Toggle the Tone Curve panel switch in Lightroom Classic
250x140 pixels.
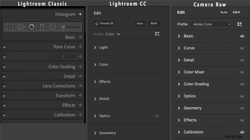coord(4,46)
